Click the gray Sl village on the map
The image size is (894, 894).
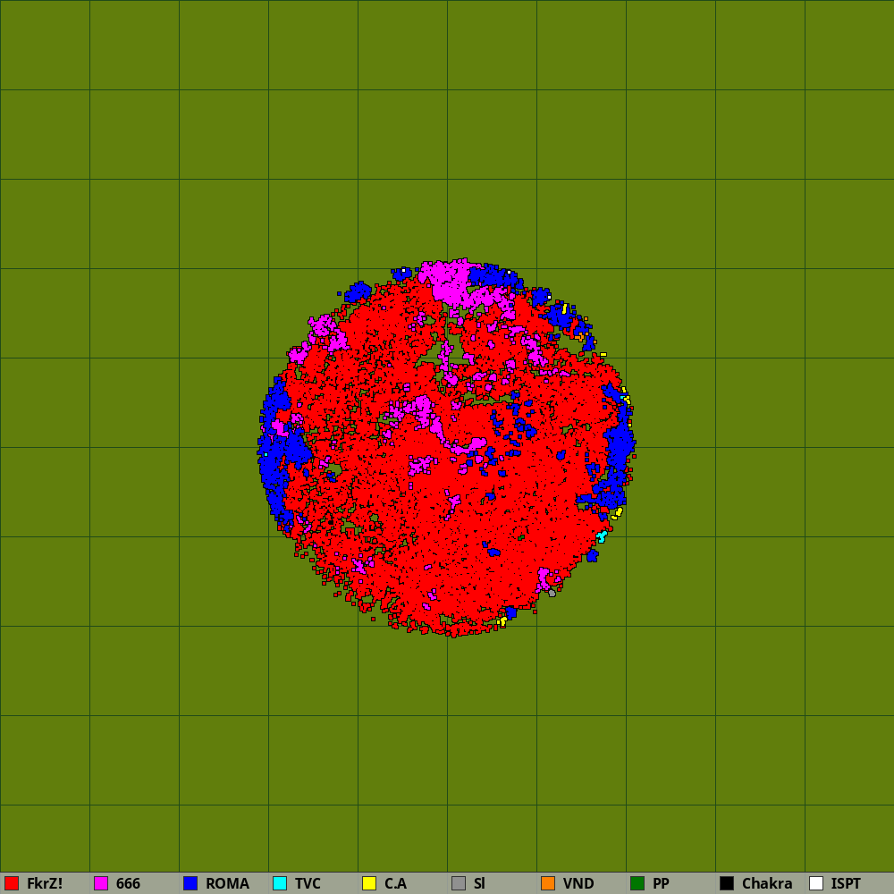point(552,594)
